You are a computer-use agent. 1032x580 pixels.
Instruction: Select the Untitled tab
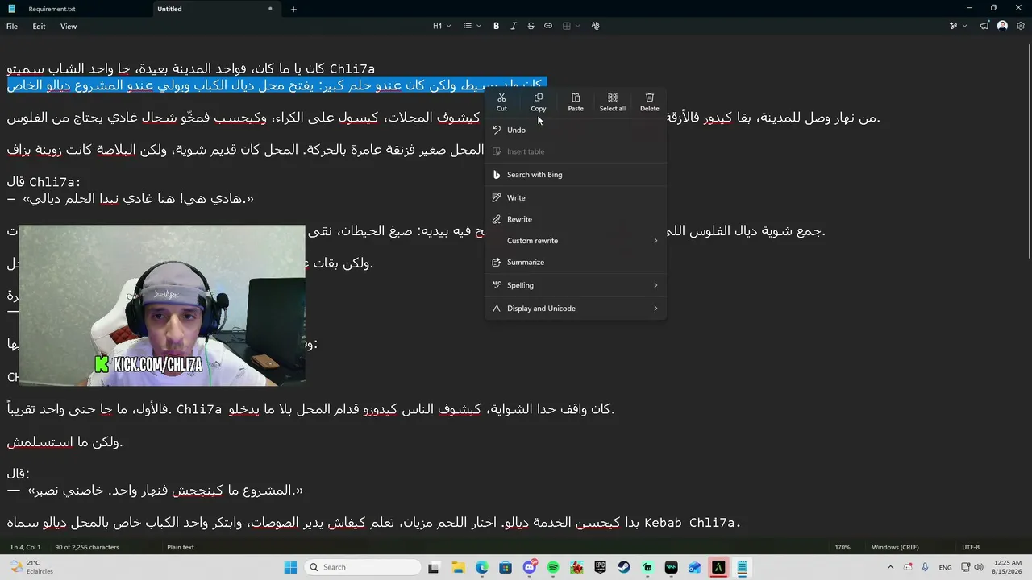pos(216,9)
